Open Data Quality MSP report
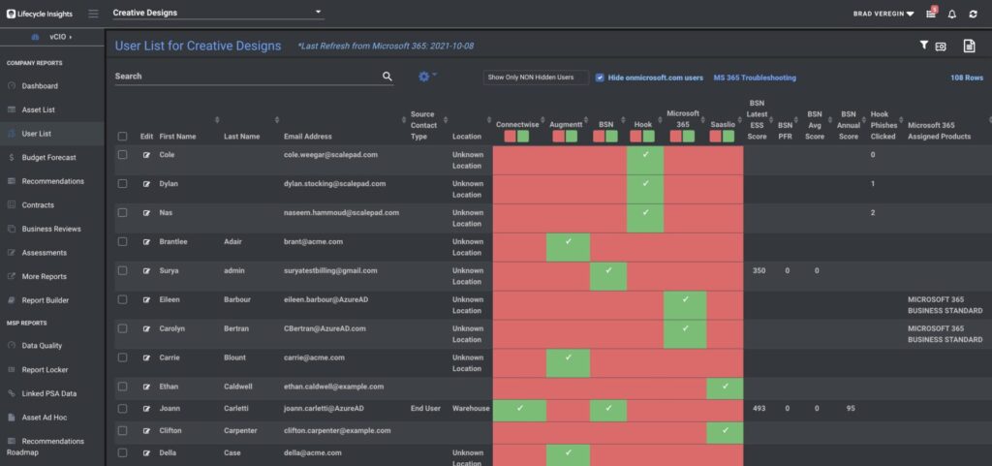This screenshot has width=992, height=466. click(x=42, y=346)
